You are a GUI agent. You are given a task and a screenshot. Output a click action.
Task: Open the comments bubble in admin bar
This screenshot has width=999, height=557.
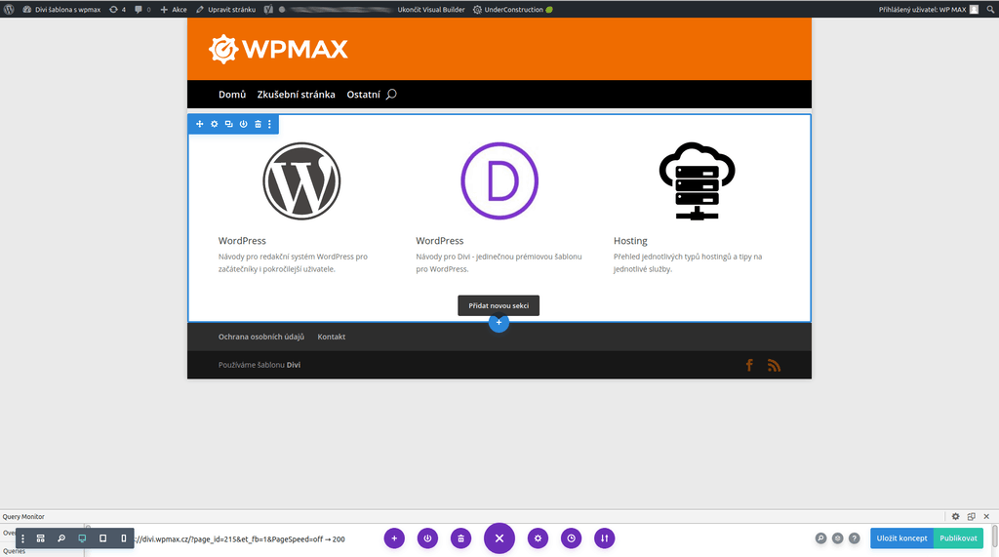pyautogui.click(x=142, y=10)
